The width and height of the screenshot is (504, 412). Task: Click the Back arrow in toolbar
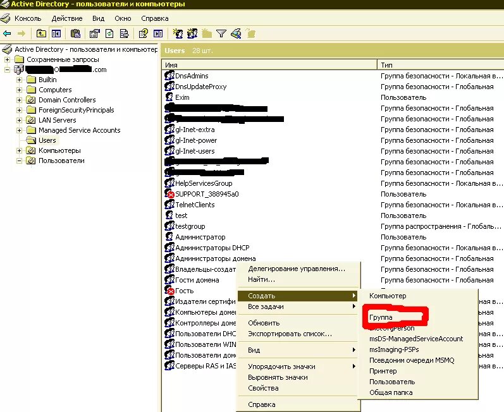(7, 33)
